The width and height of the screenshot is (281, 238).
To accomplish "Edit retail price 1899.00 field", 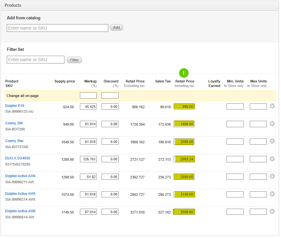I will point(184,124).
